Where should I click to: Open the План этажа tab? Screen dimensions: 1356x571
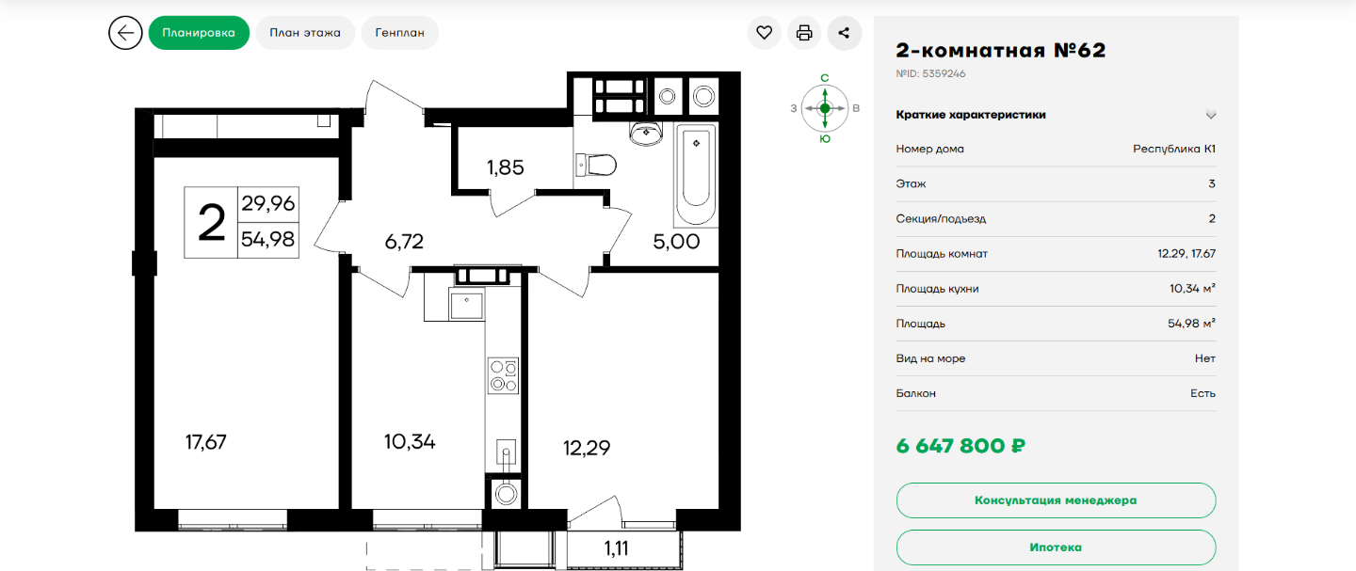[305, 33]
